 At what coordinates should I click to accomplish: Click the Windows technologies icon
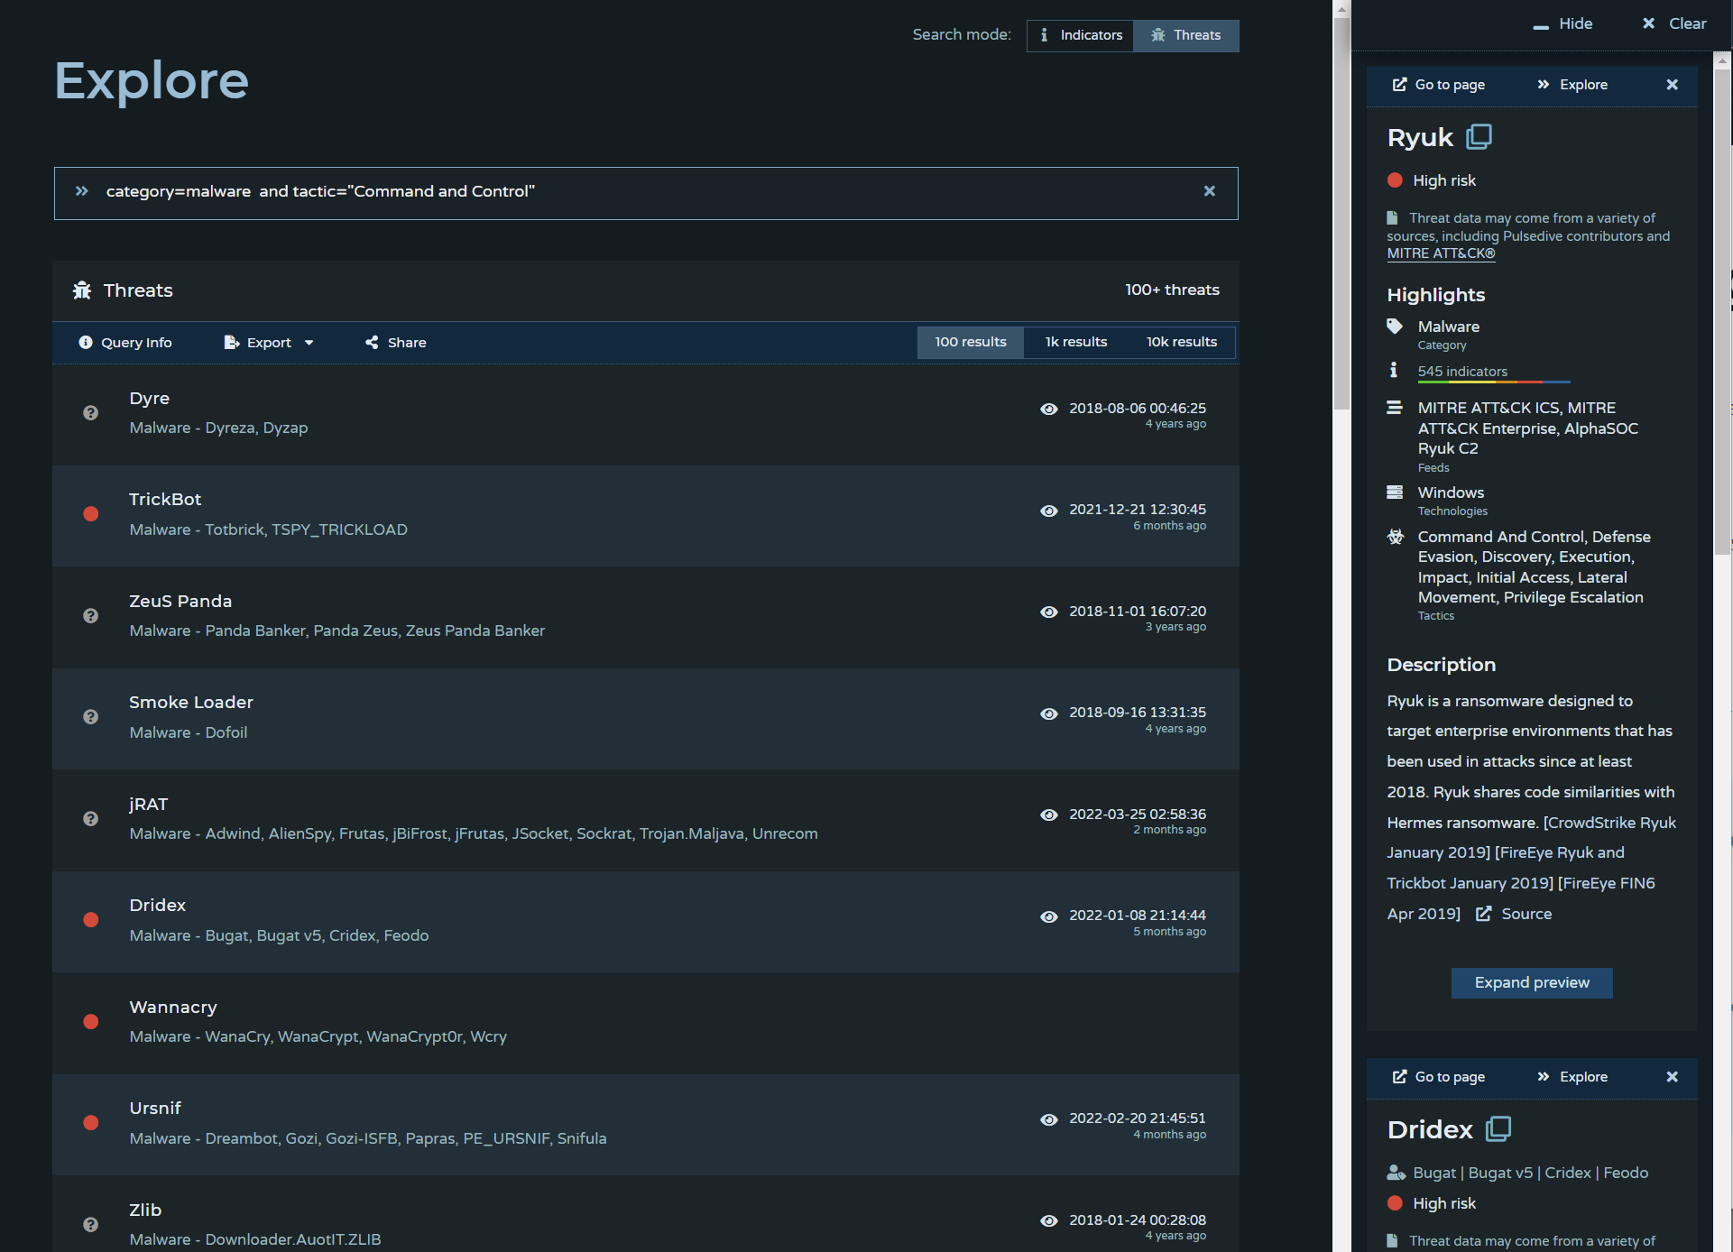(1395, 493)
